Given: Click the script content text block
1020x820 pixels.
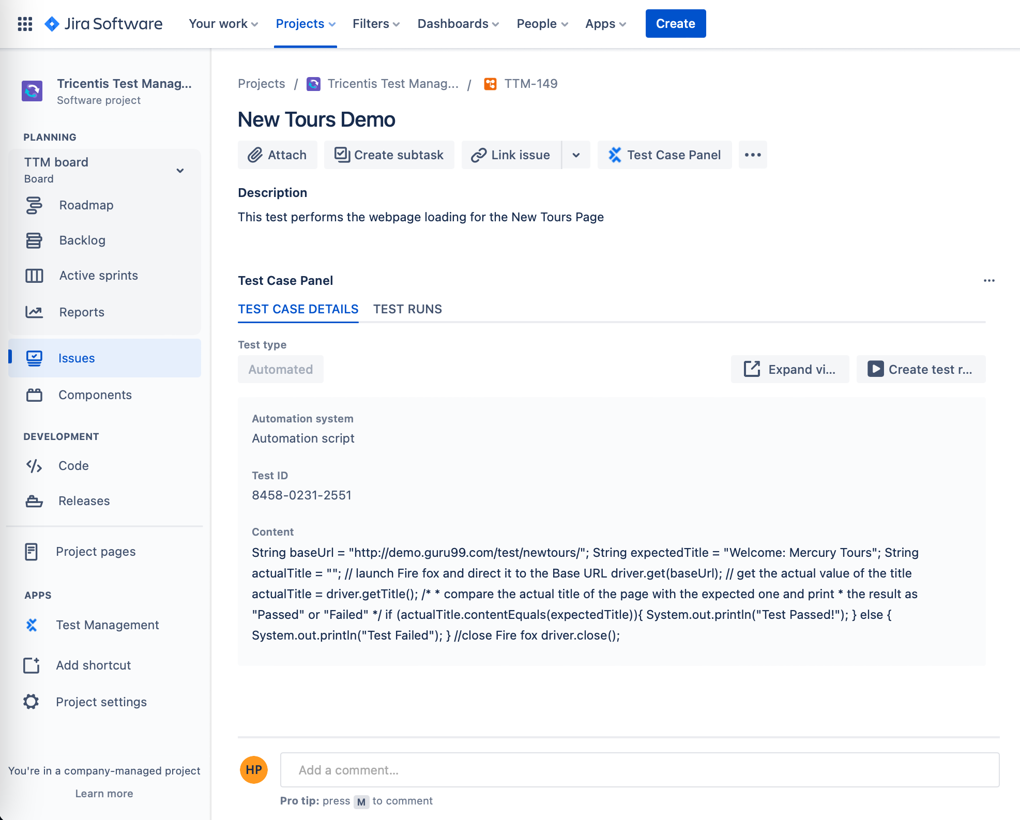Looking at the screenshot, I should click(585, 594).
